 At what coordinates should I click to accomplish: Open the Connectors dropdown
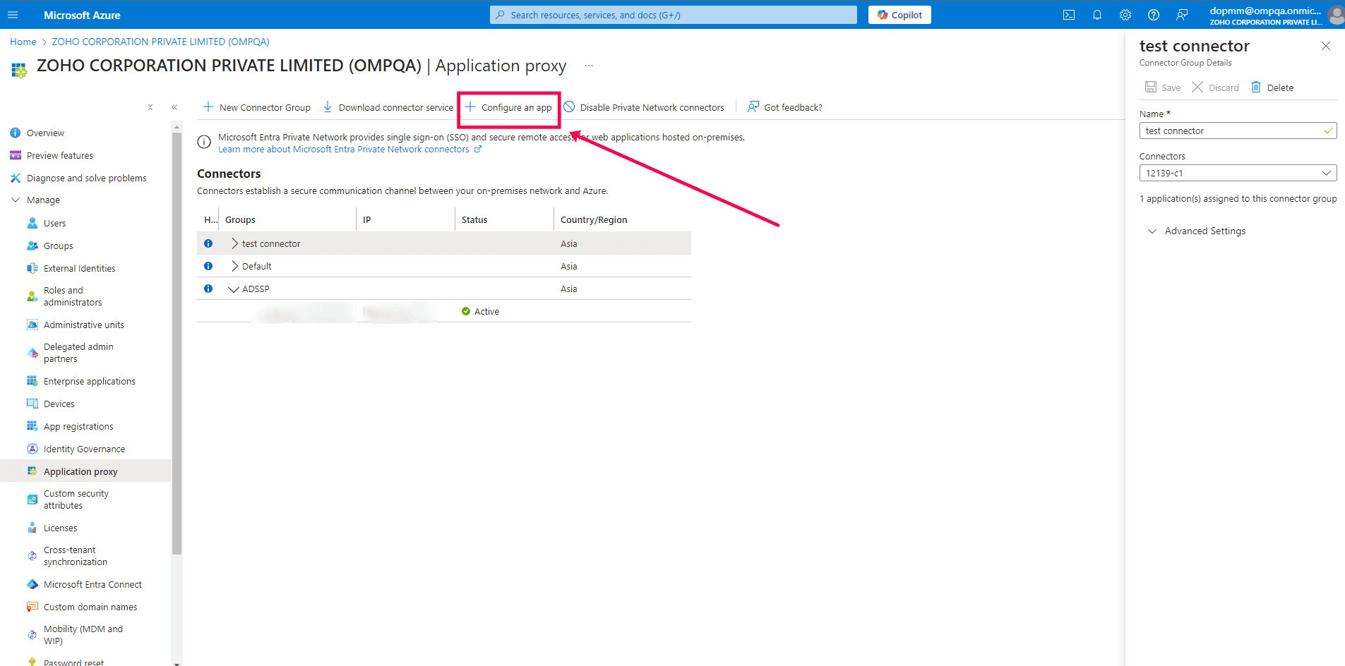point(1238,173)
